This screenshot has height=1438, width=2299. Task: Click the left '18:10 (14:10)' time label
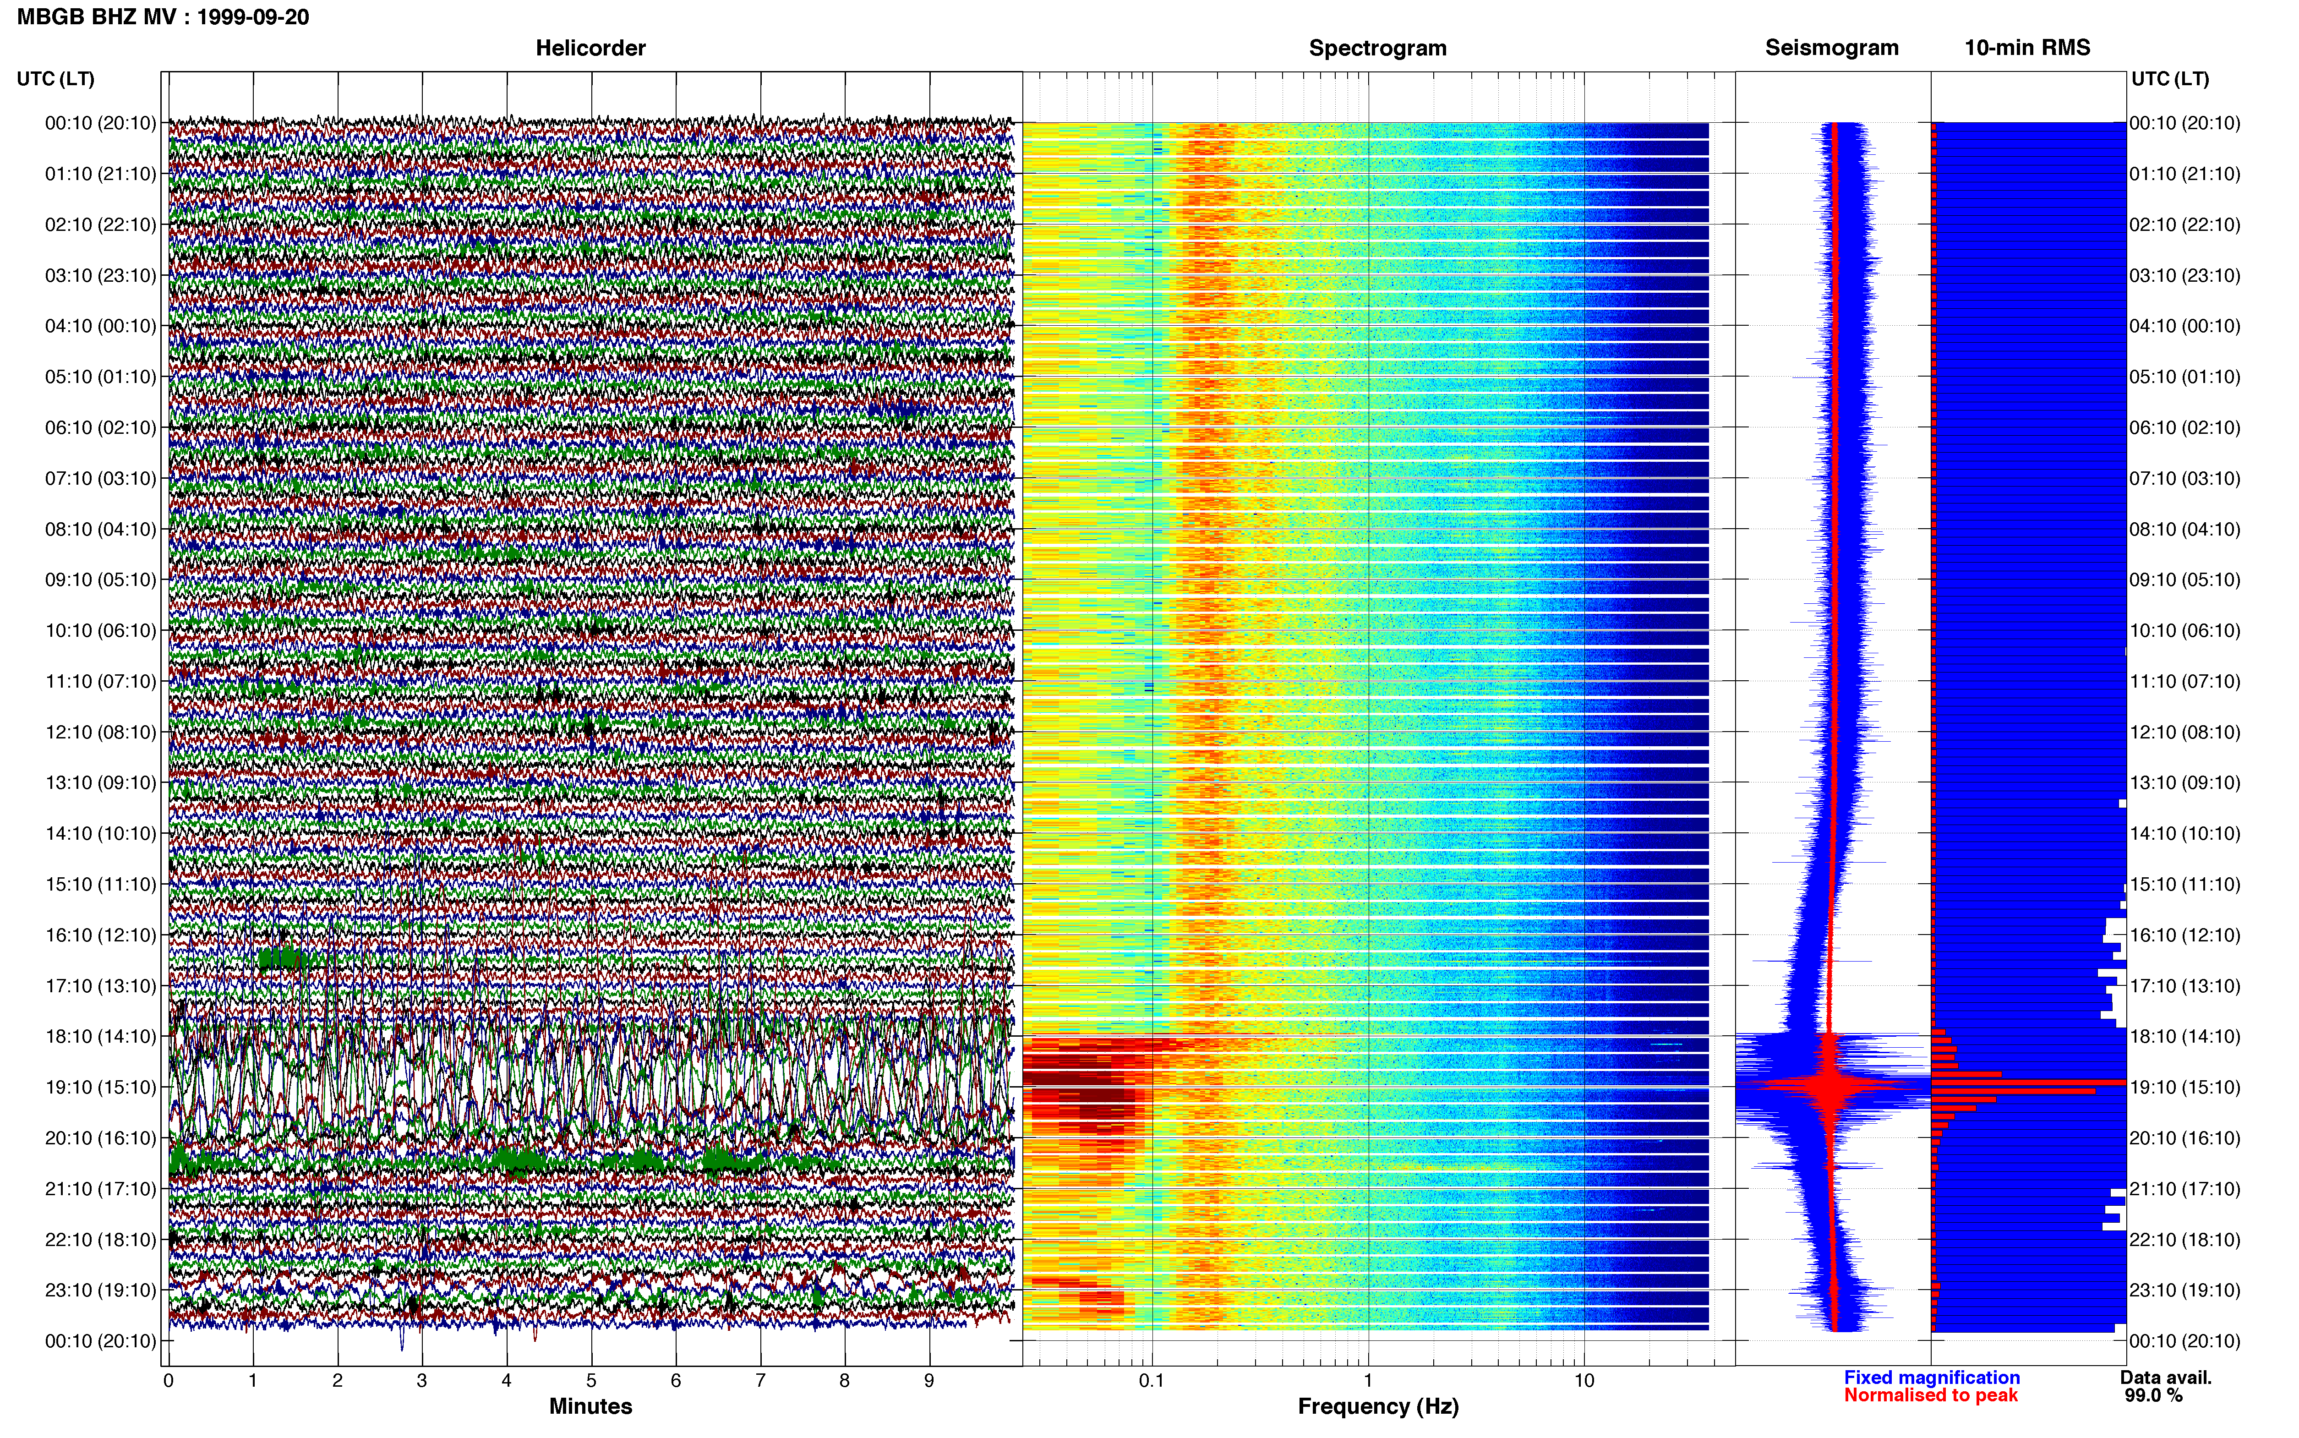point(101,1036)
